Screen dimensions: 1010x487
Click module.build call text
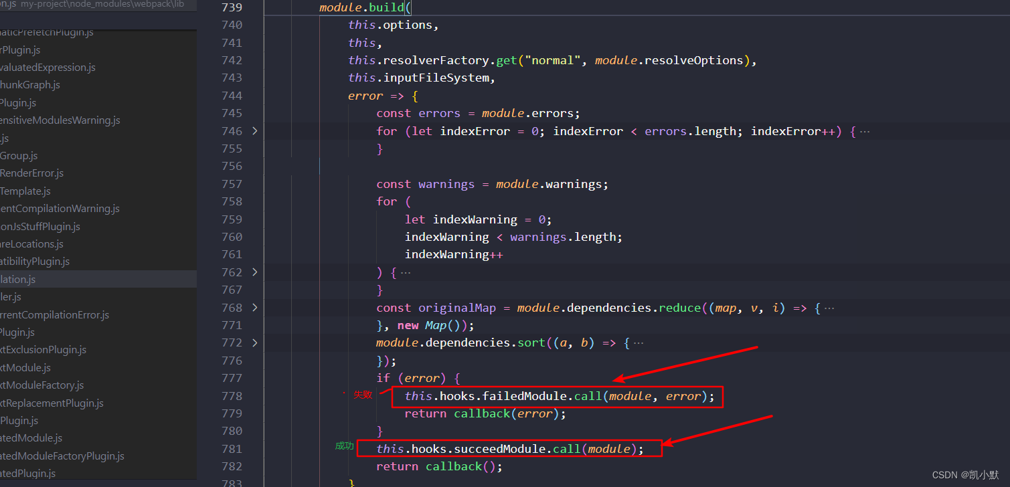coord(365,8)
